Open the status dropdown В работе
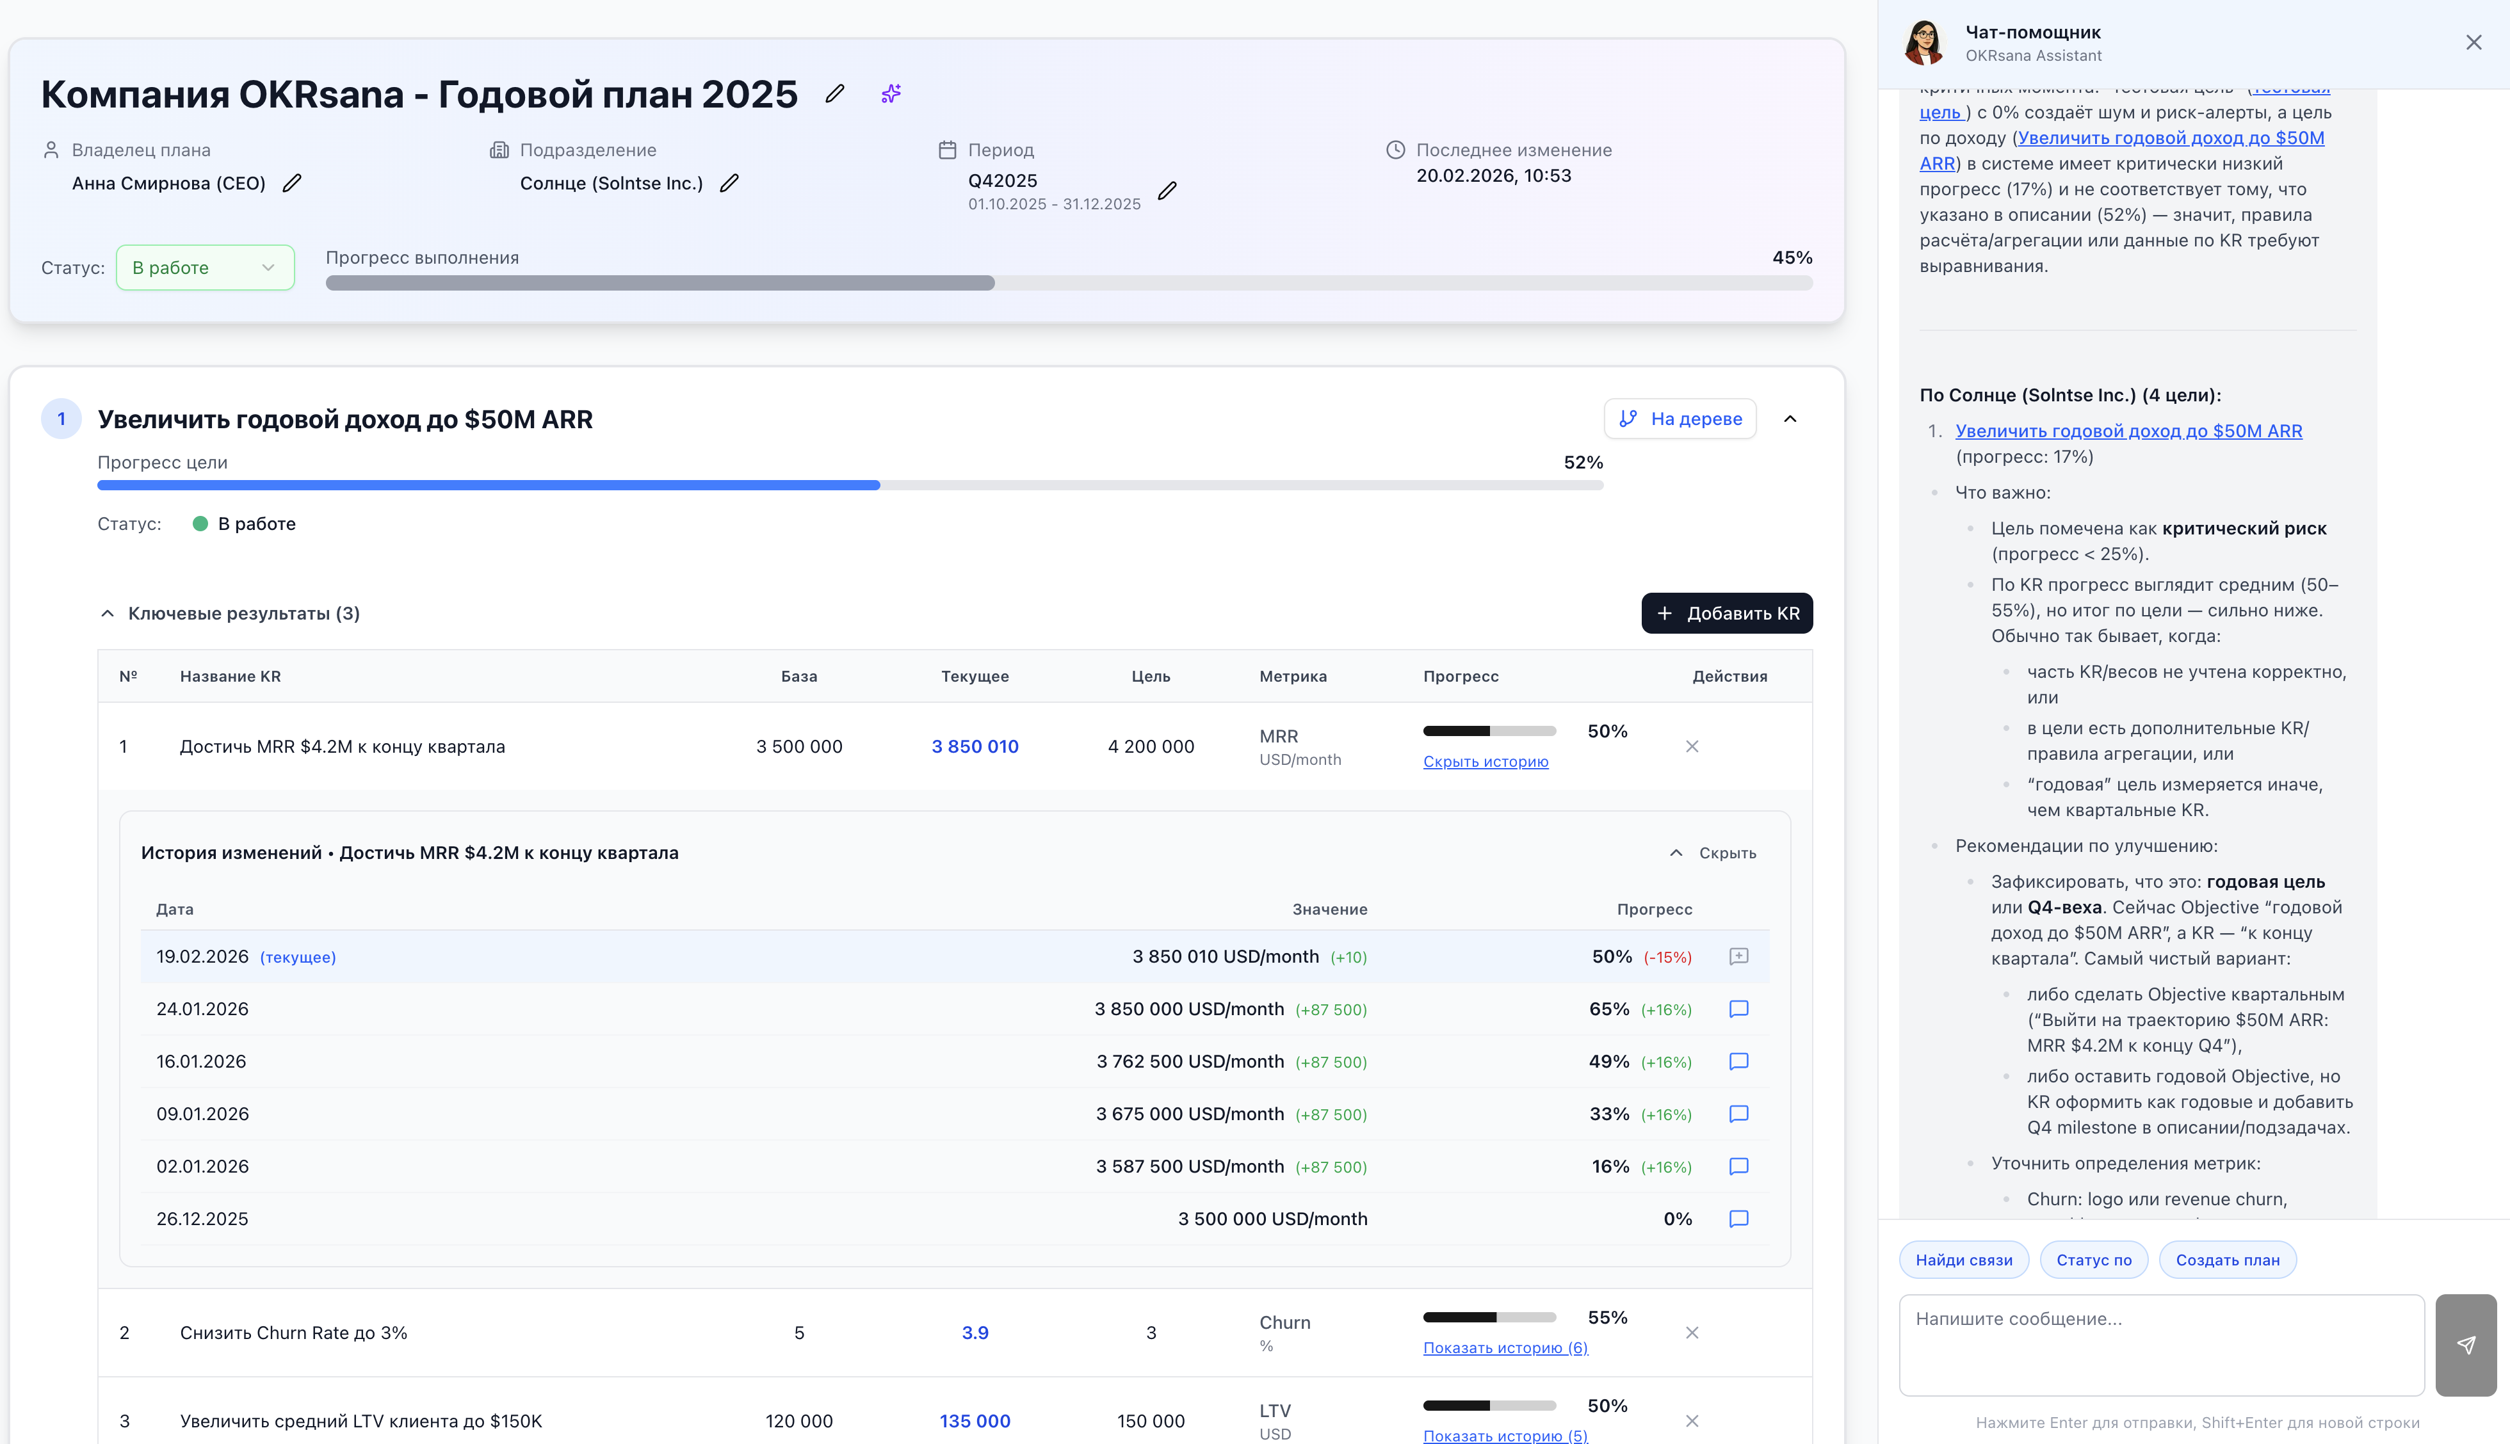Screen dimensions: 2510x1444 [x=204, y=268]
